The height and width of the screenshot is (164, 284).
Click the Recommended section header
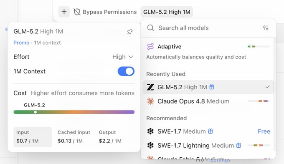[167, 118]
